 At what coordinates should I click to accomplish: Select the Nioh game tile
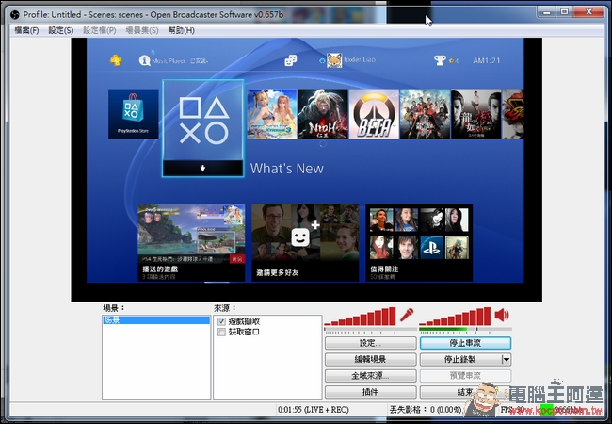tap(323, 114)
